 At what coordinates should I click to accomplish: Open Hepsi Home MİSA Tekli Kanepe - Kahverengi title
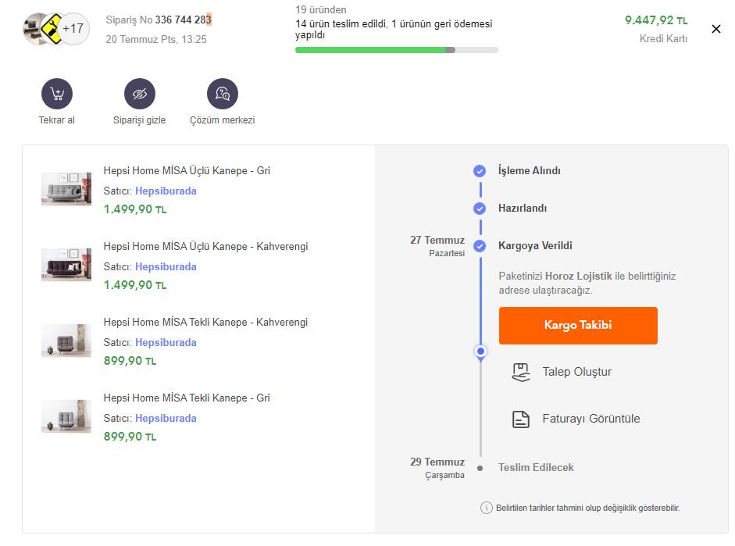[x=205, y=322]
